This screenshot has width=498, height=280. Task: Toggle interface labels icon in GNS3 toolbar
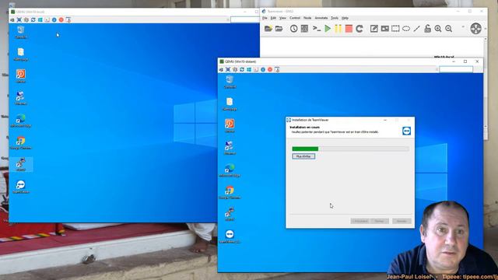point(304,29)
